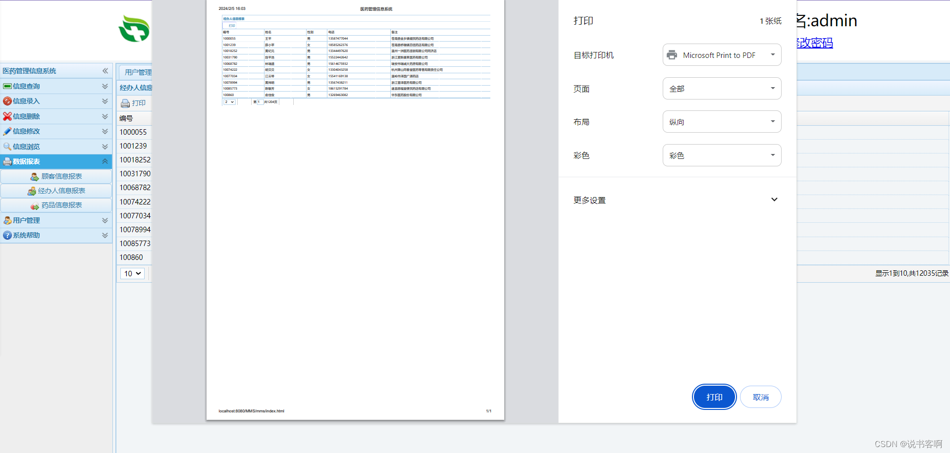Collapse the 数据报表 accordion panel
The width and height of the screenshot is (950, 453).
click(x=105, y=161)
